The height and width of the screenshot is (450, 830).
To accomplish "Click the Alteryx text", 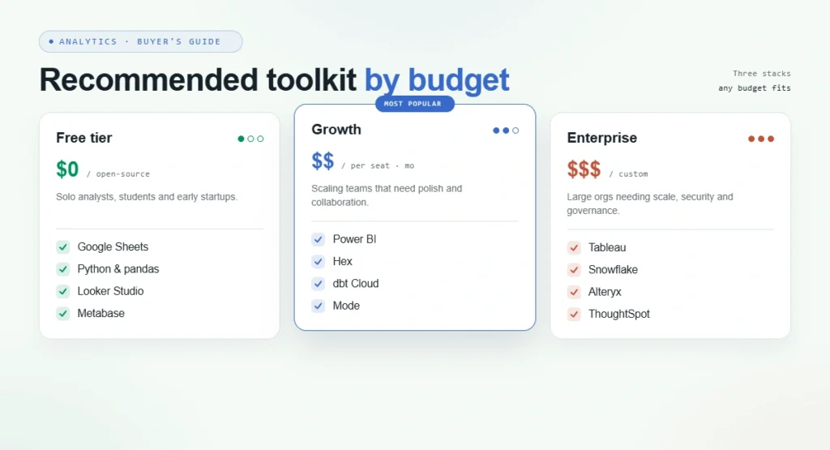I will click(x=605, y=292).
